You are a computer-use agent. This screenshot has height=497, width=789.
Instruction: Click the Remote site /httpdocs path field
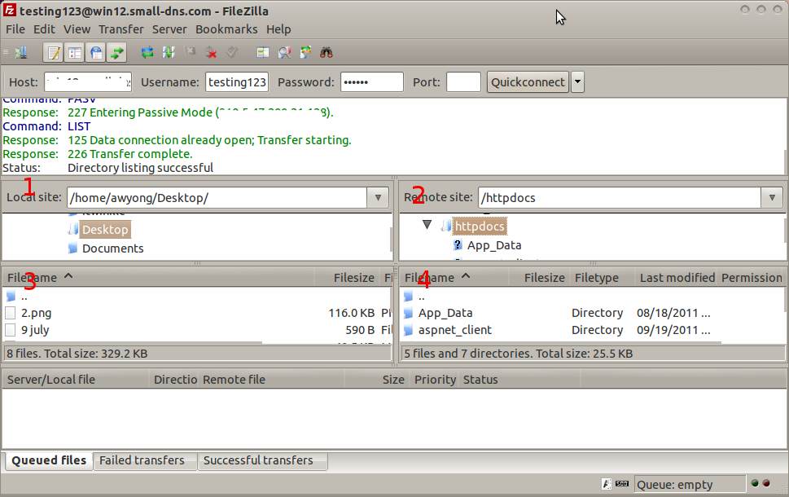(620, 198)
